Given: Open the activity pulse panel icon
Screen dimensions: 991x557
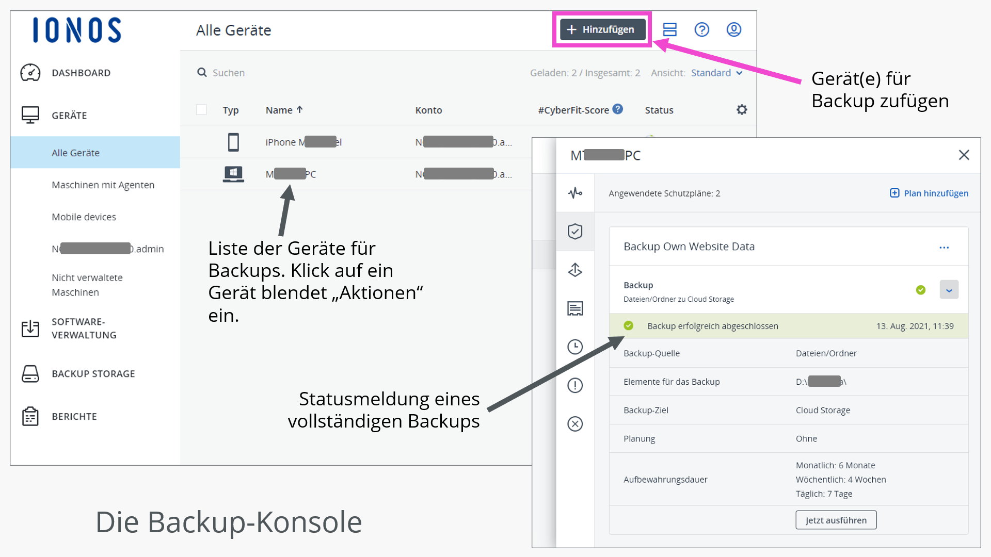Looking at the screenshot, I should coord(575,193).
